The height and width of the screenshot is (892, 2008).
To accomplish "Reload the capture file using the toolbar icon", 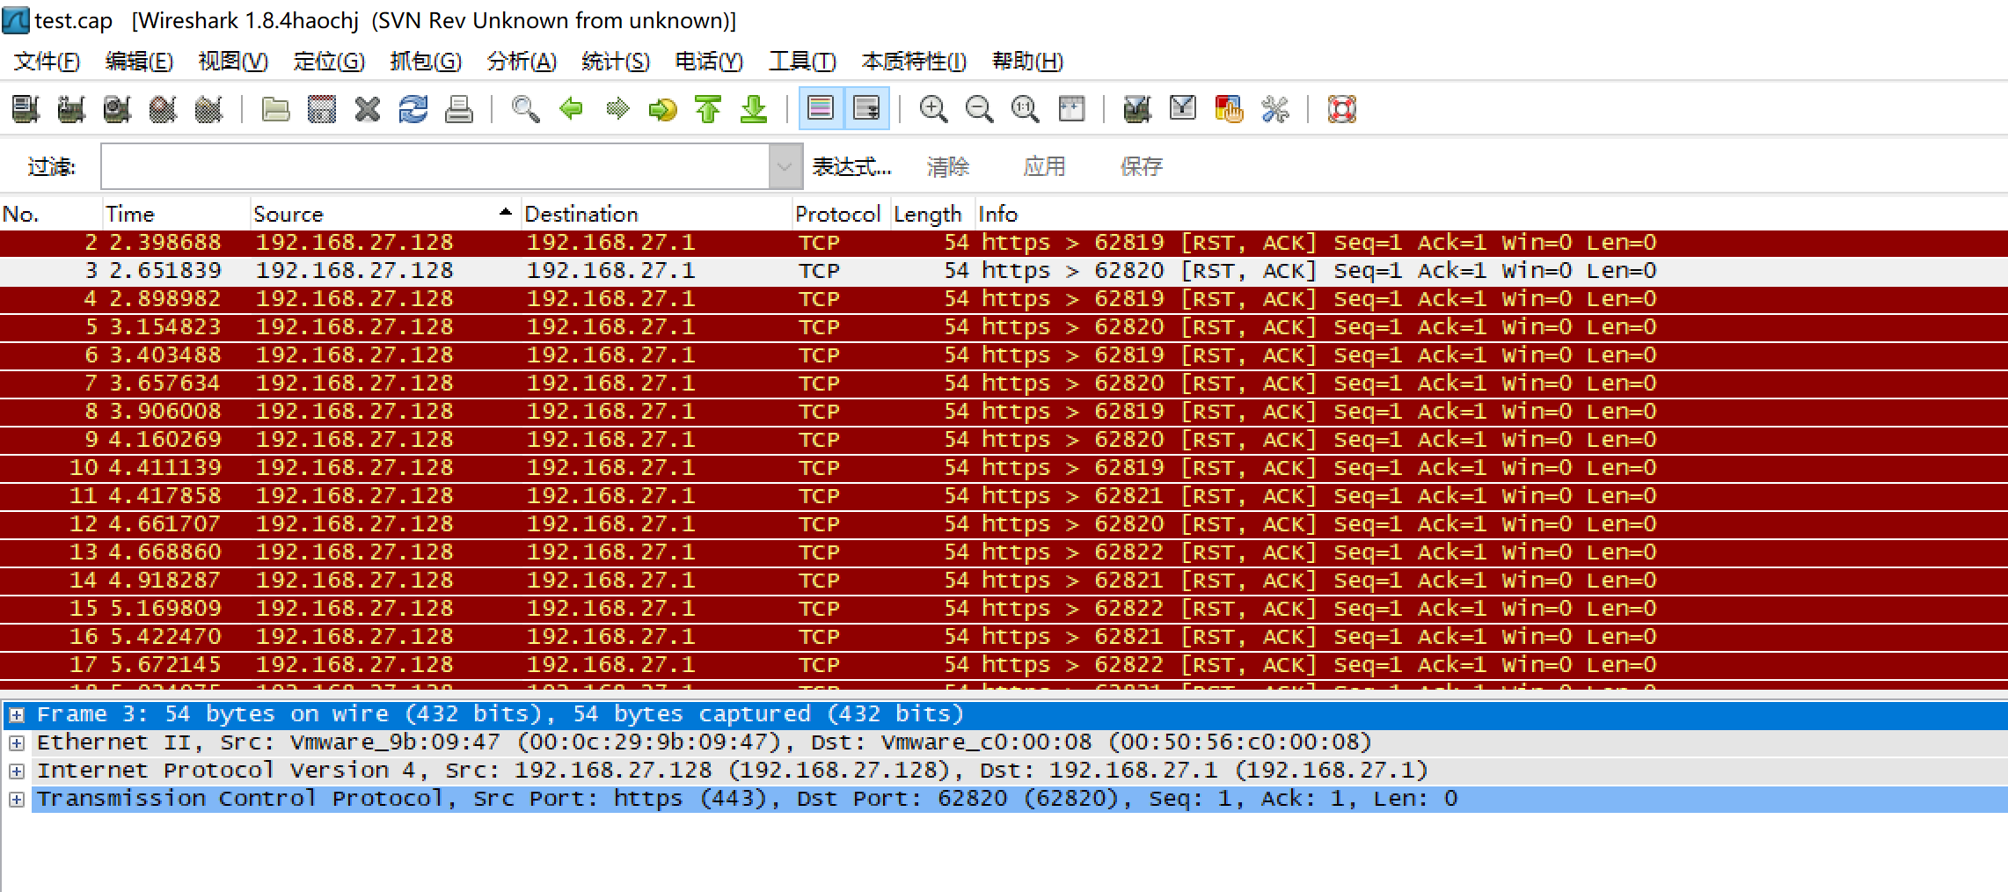I will click(413, 108).
